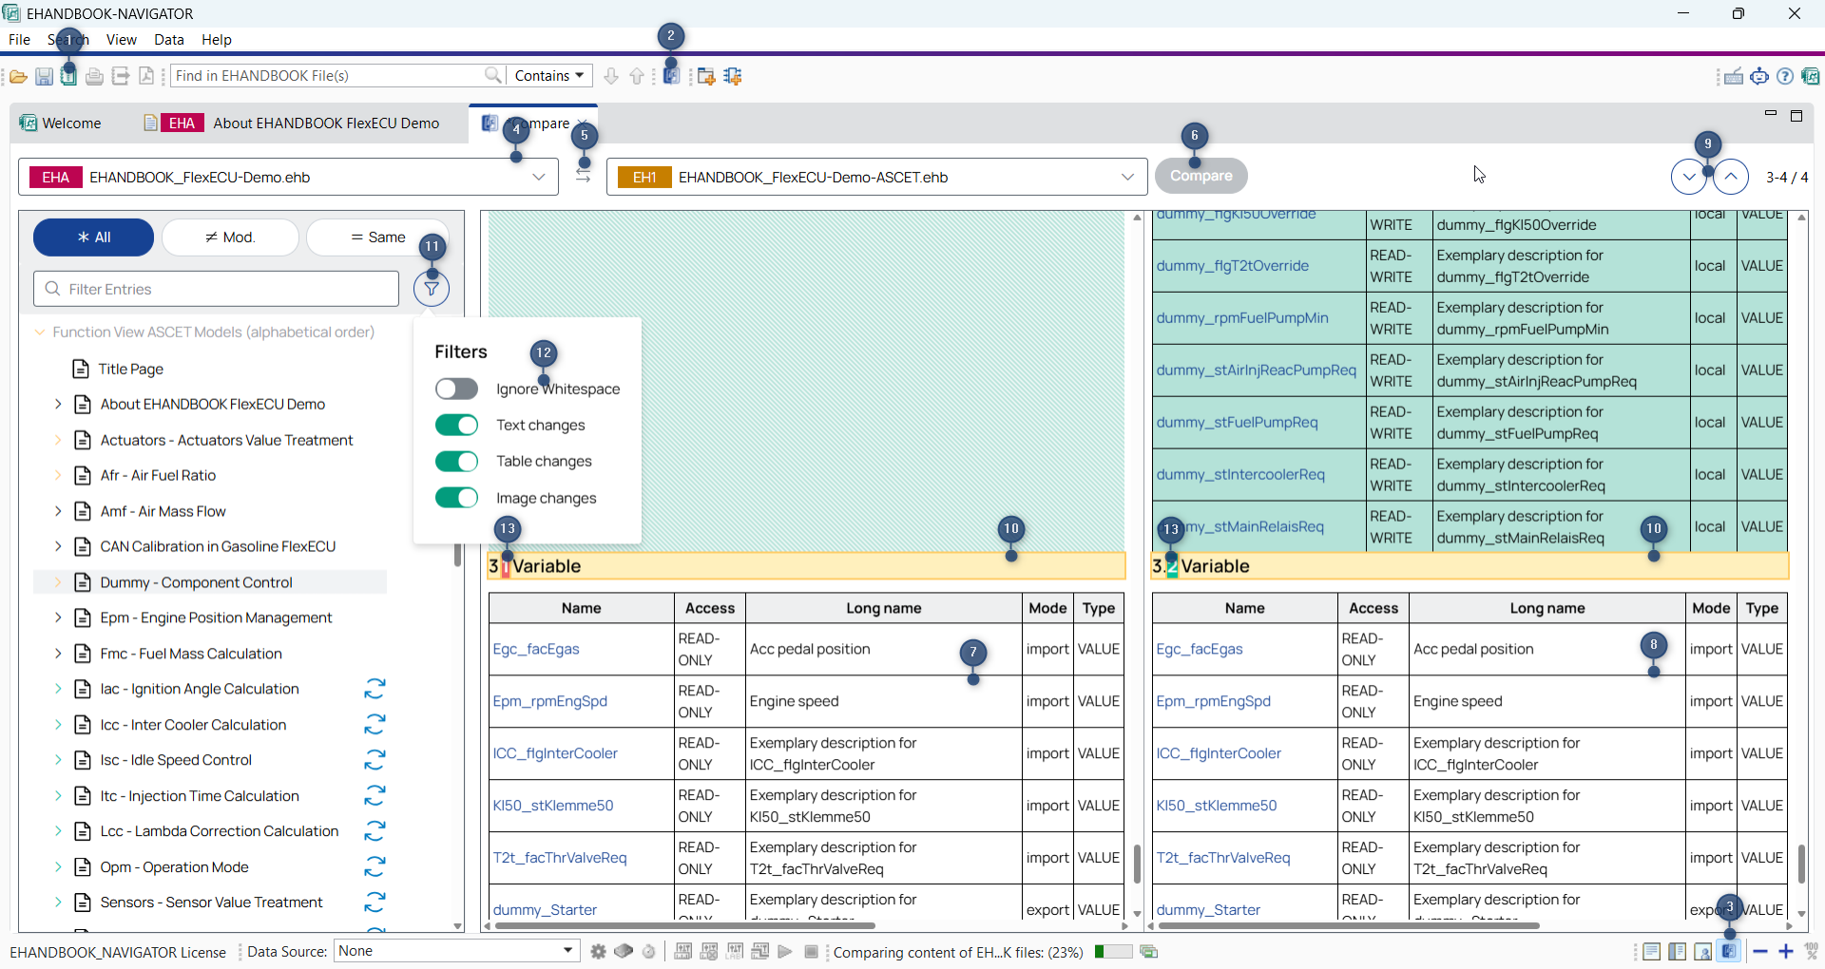The image size is (1825, 969).
Task: Go to next difference with down chevron
Action: 1689,177
